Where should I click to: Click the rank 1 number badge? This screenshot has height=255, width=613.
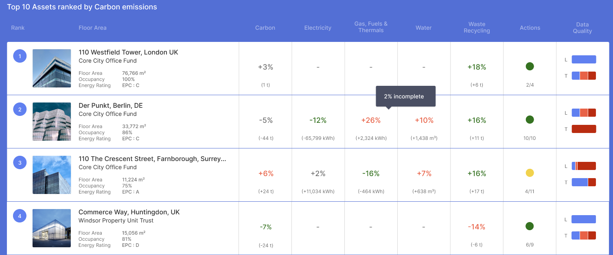pyautogui.click(x=20, y=56)
